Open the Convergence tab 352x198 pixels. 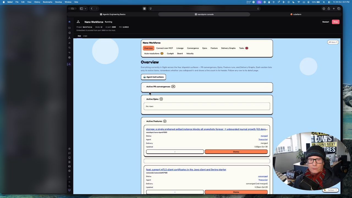point(193,48)
